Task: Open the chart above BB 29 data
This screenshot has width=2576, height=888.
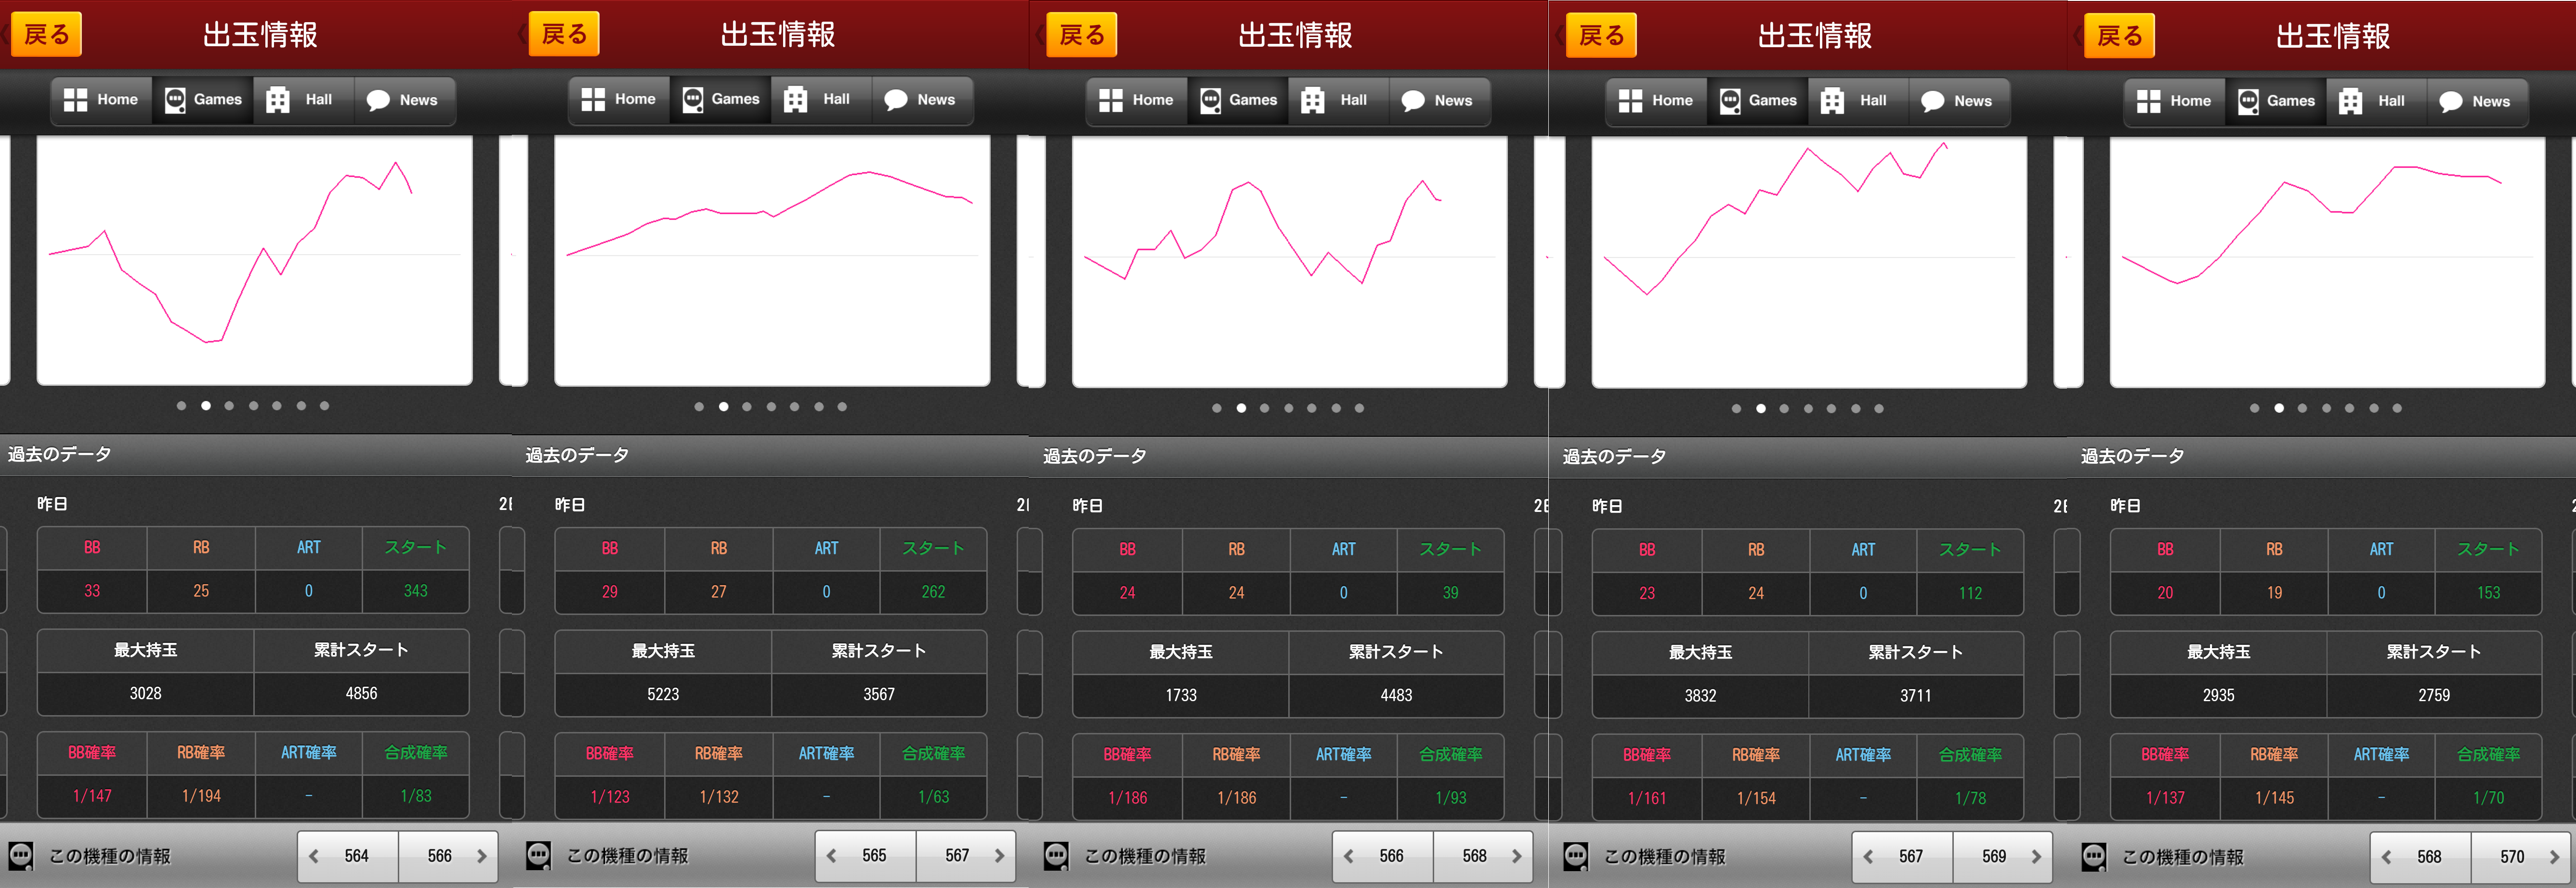Action: point(772,261)
